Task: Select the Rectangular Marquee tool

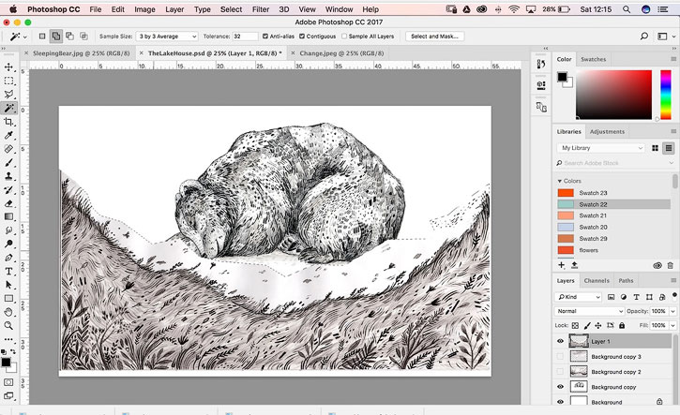Action: (8, 81)
